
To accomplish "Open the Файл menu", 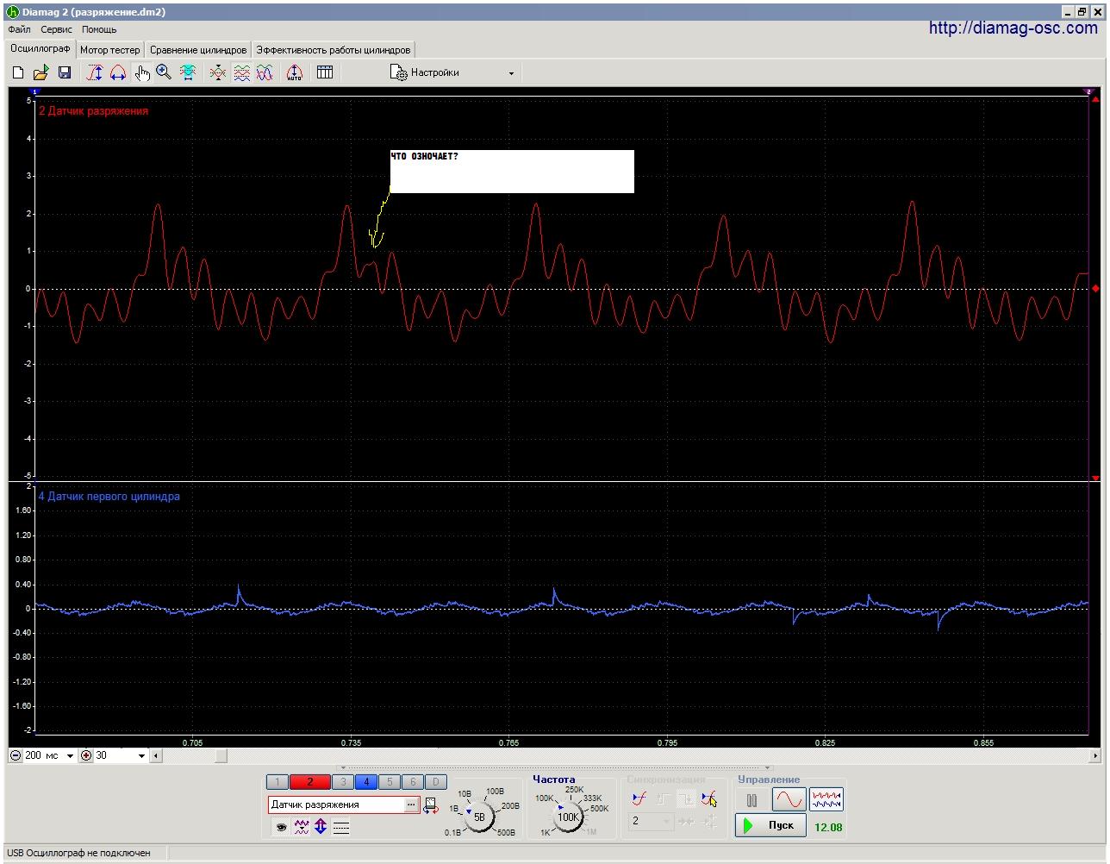I will click(19, 29).
